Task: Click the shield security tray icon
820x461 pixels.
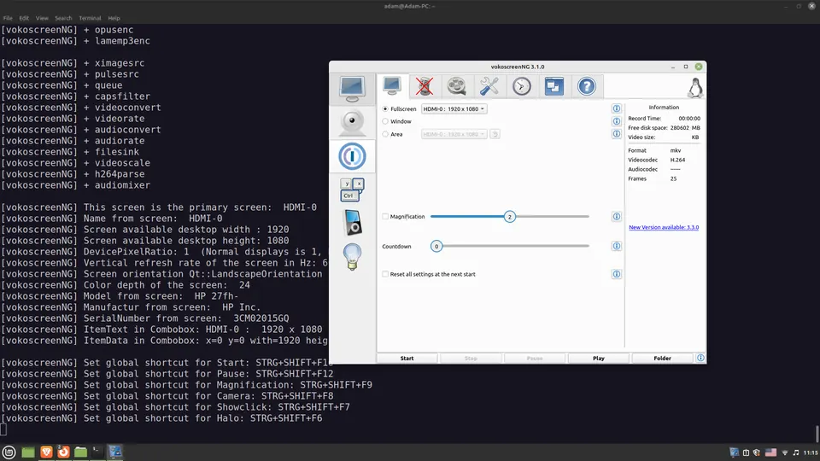Action: pyautogui.click(x=756, y=452)
